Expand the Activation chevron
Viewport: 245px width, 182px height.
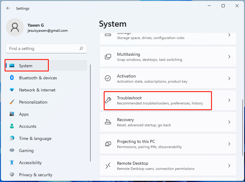tap(229, 78)
